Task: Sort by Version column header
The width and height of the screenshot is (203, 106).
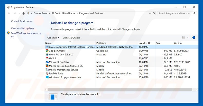Action: tap(178, 43)
